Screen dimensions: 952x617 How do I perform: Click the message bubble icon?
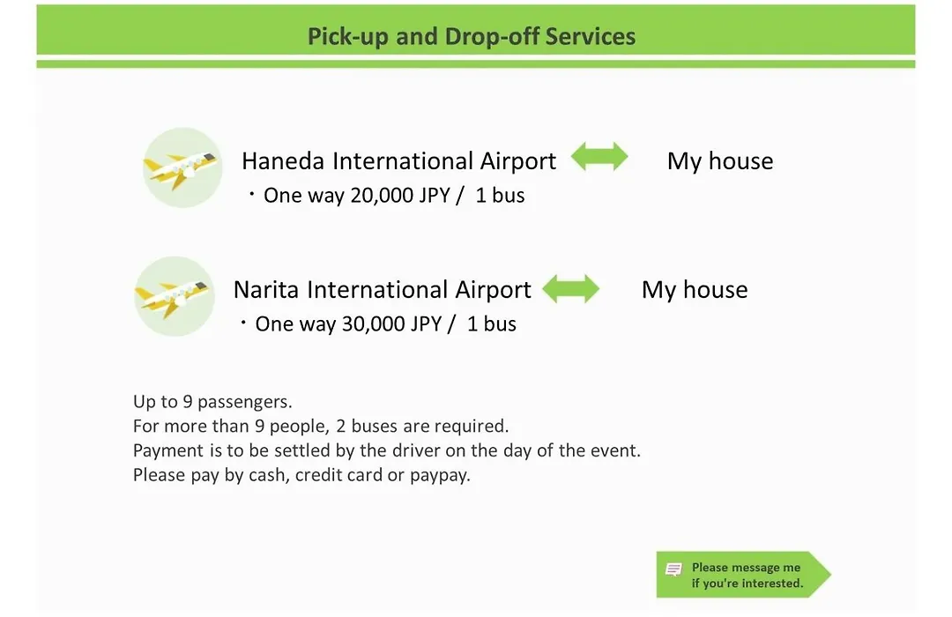click(673, 569)
